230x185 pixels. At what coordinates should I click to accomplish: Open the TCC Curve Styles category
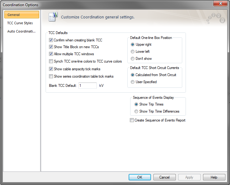tap(20, 23)
